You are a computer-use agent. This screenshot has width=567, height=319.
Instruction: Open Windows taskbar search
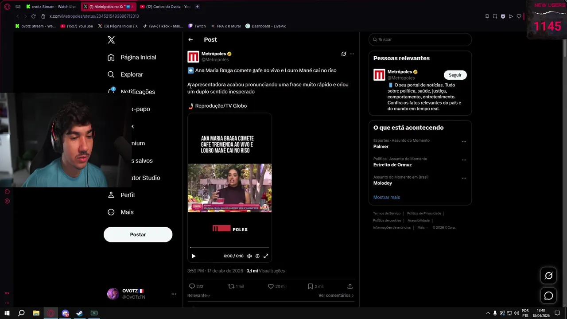(x=21, y=313)
